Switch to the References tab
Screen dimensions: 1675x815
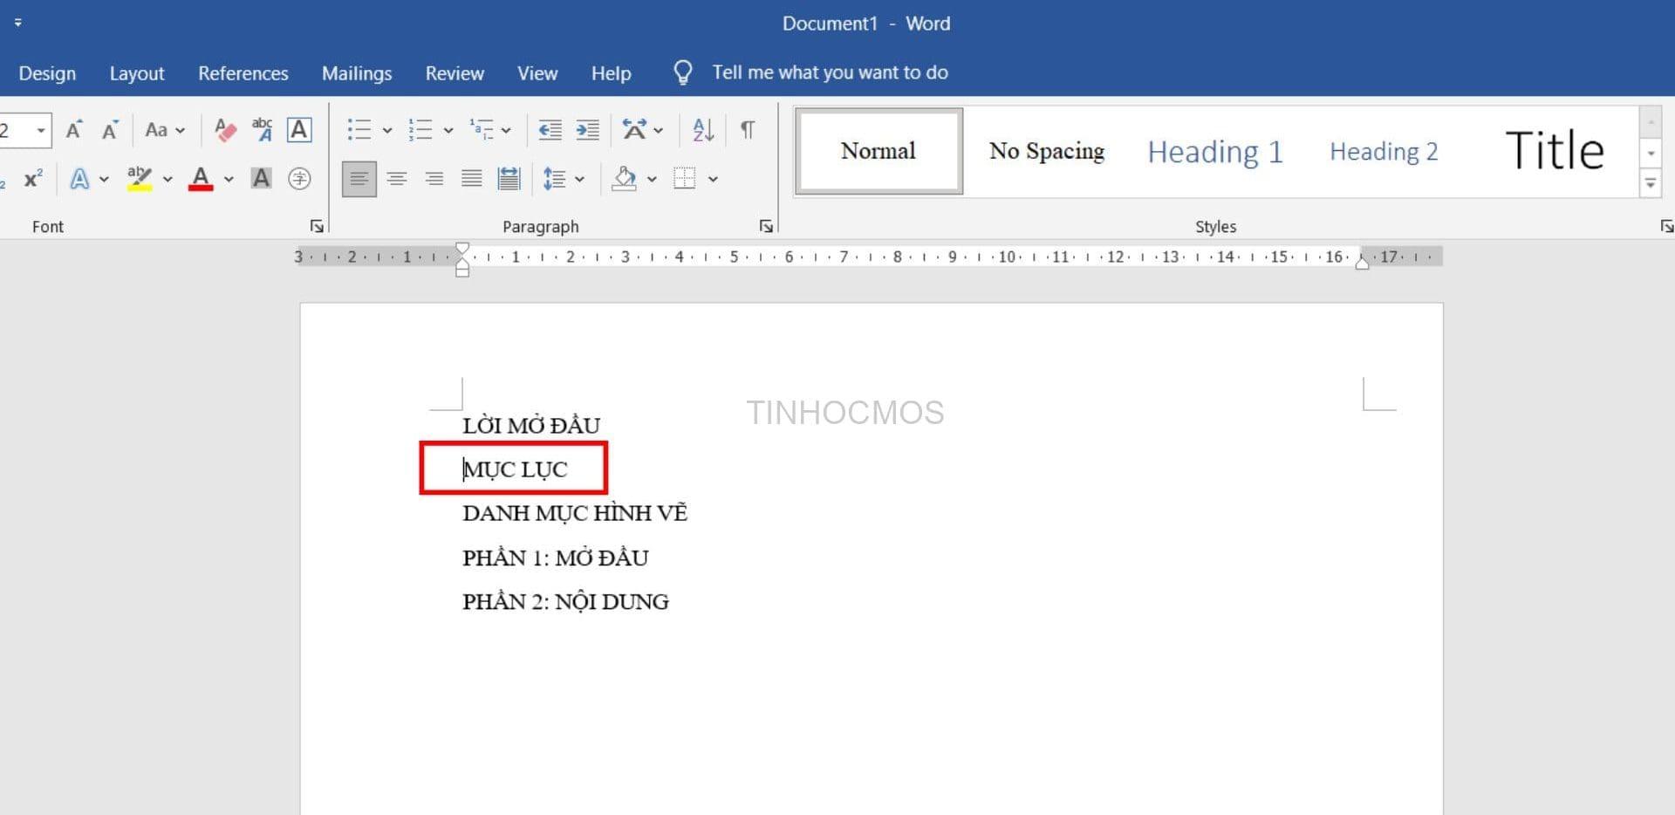pos(243,73)
